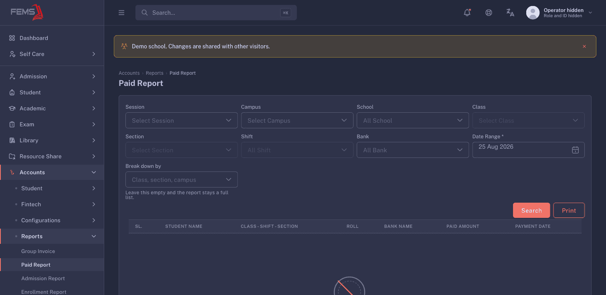Click the Reports breadcrumb link
This screenshot has width=606, height=295.
(154, 73)
